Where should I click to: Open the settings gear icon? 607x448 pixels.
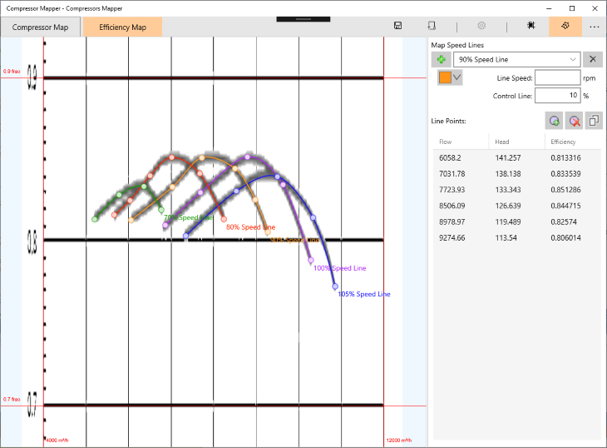(481, 26)
